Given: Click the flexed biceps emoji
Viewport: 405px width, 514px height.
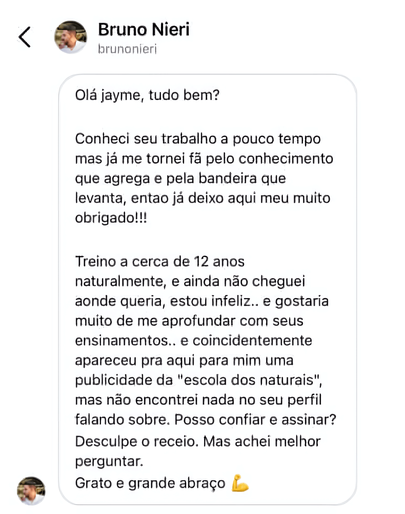Looking at the screenshot, I should pos(240,483).
